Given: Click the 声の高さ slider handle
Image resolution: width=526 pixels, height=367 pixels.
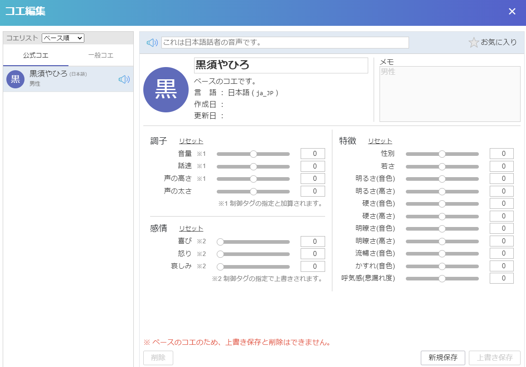Looking at the screenshot, I should 253,179.
